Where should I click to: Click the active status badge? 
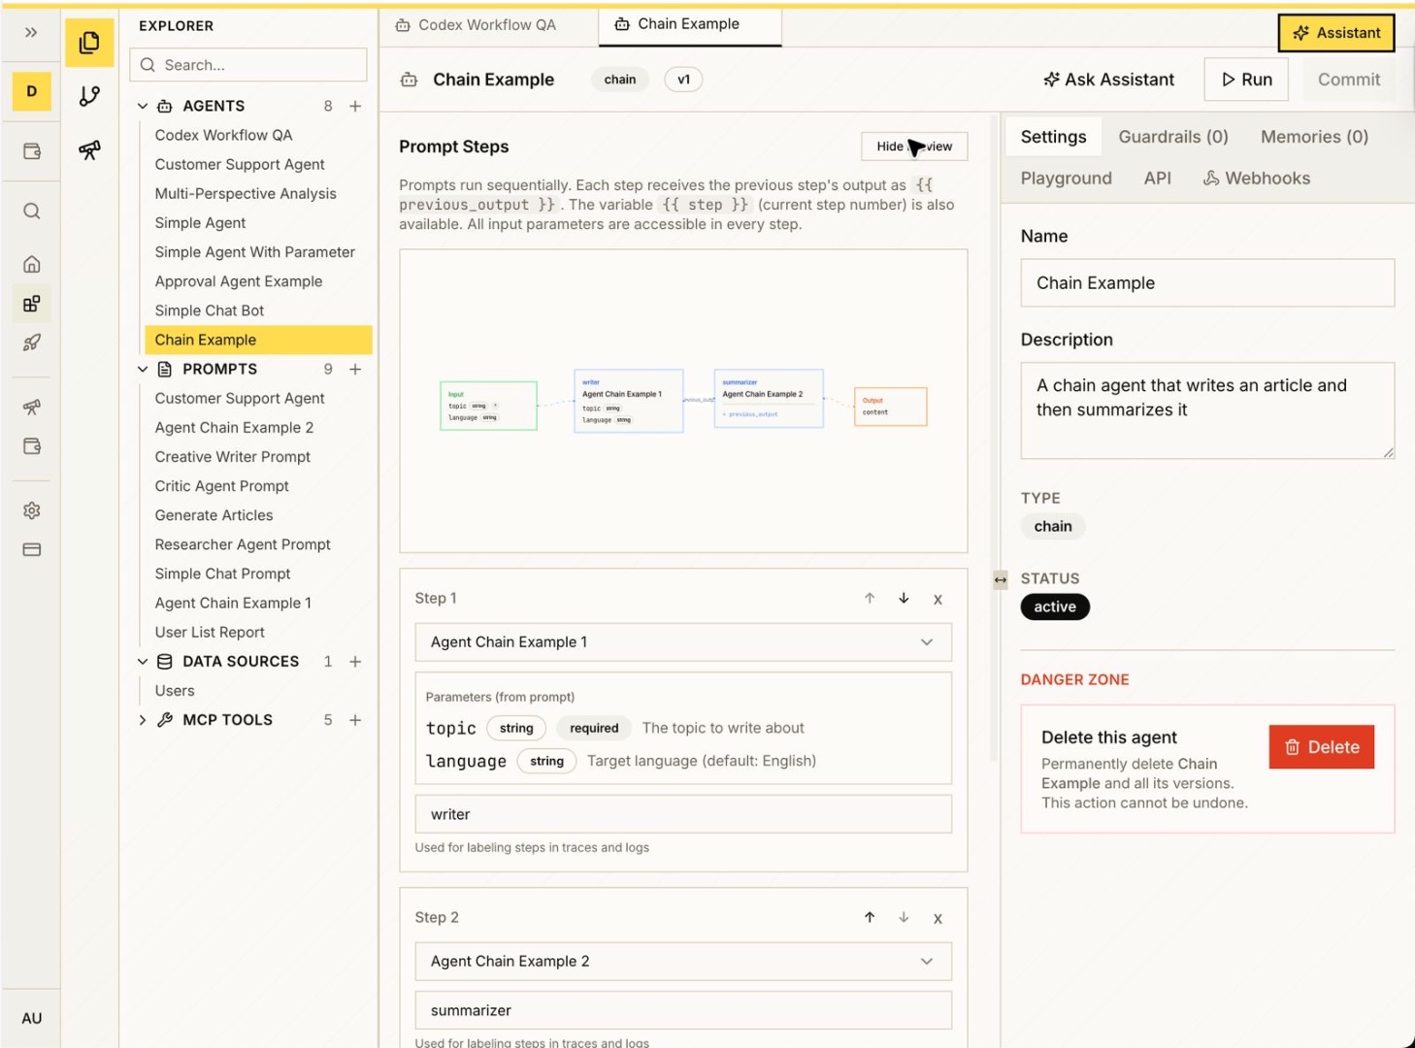tap(1055, 606)
